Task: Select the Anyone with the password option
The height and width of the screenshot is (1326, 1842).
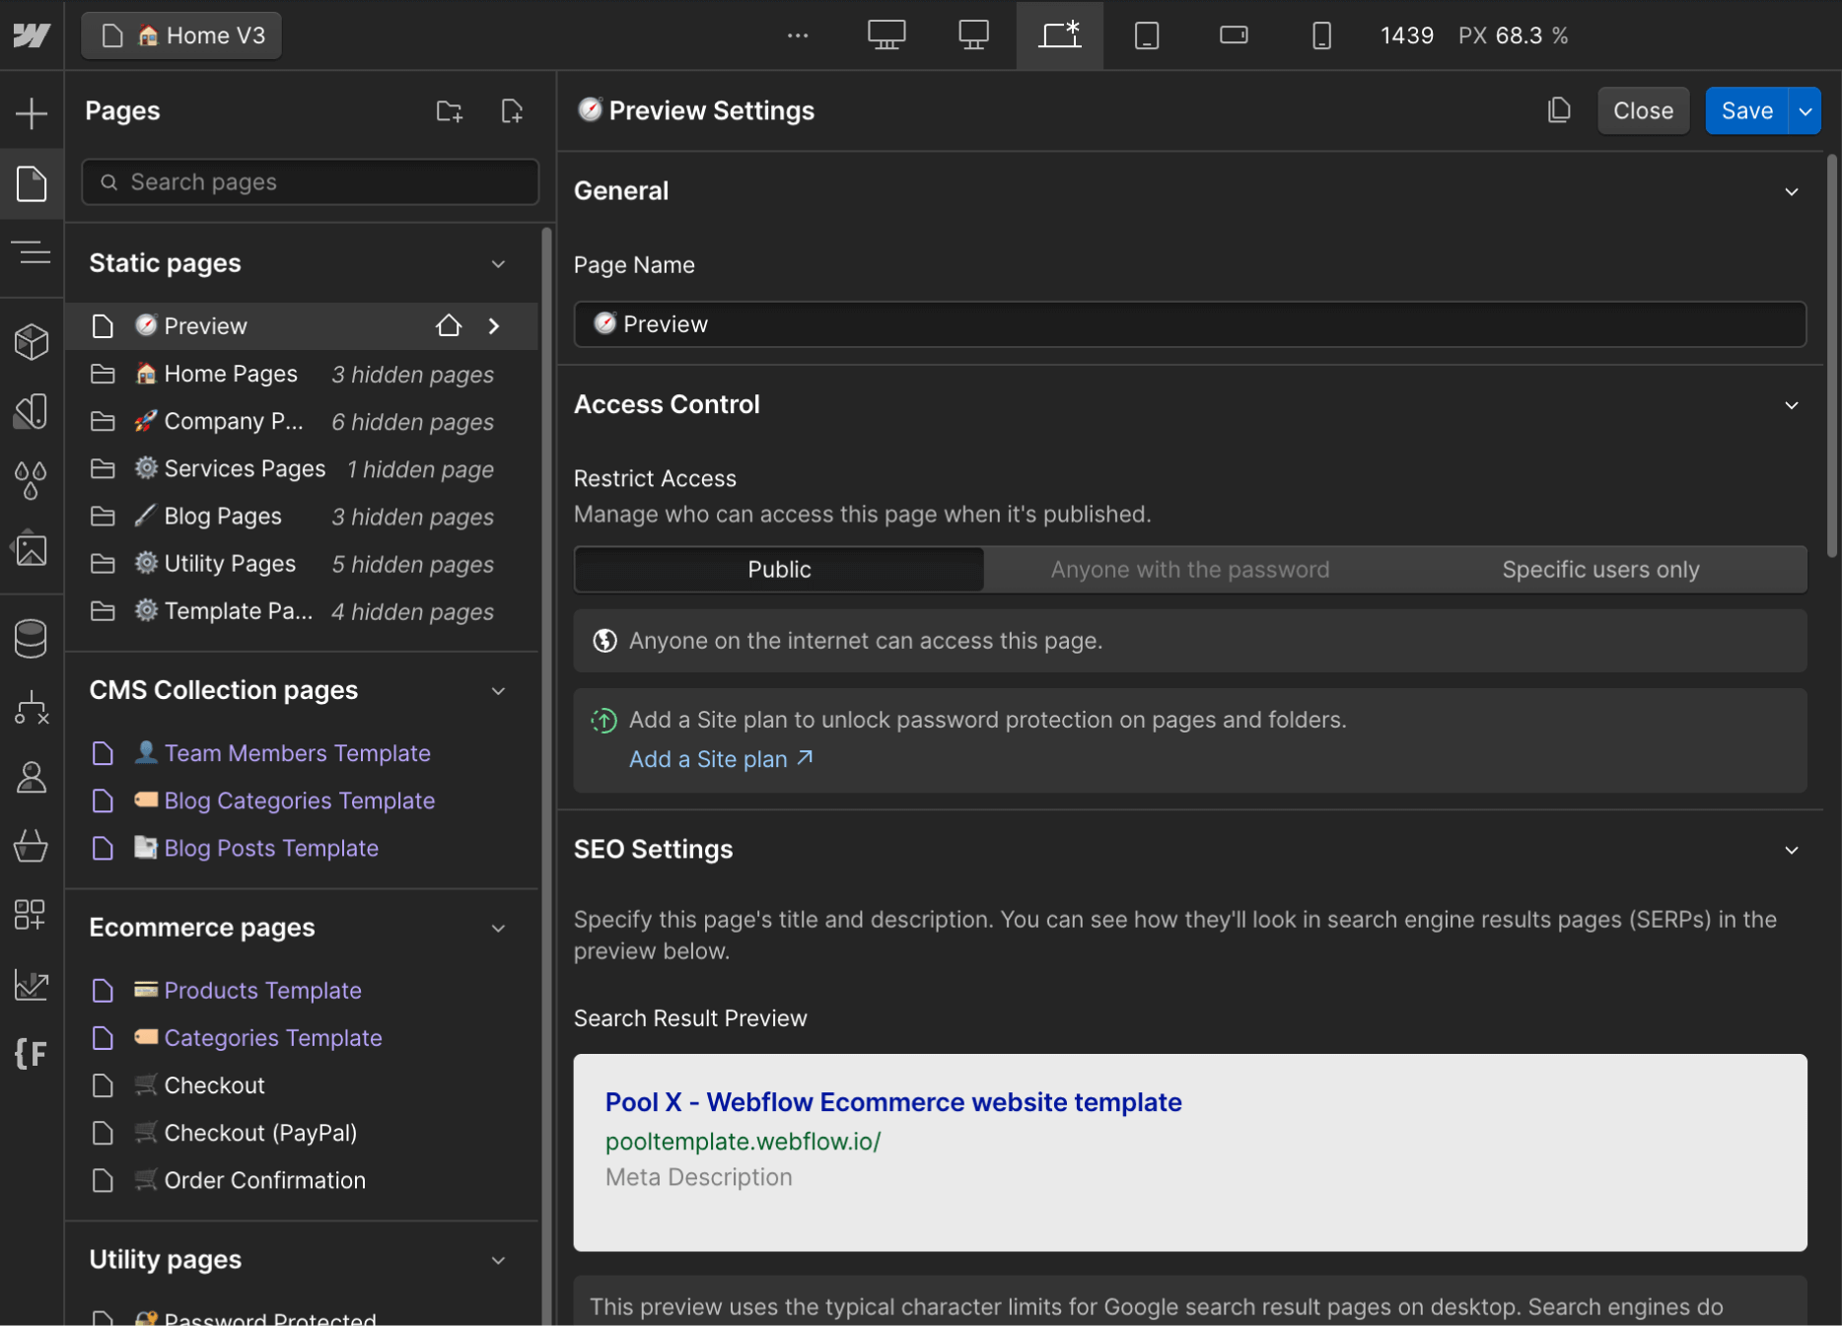Action: [1189, 569]
